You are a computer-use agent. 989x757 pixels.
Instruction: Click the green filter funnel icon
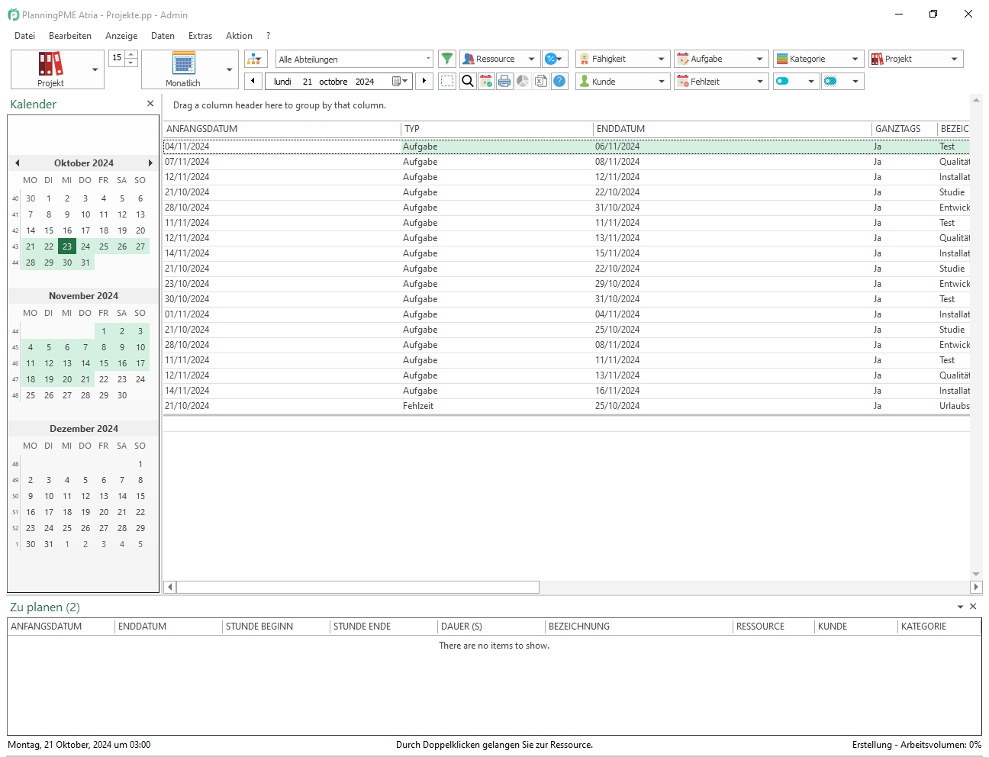pyautogui.click(x=447, y=59)
